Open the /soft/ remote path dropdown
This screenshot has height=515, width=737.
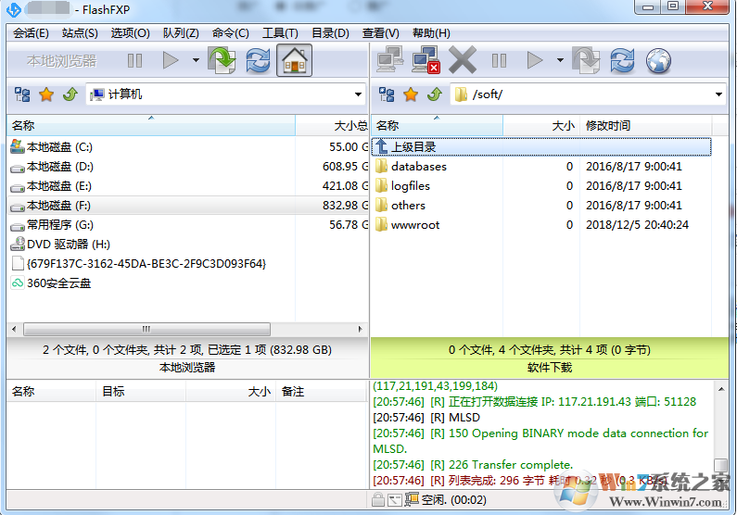719,94
